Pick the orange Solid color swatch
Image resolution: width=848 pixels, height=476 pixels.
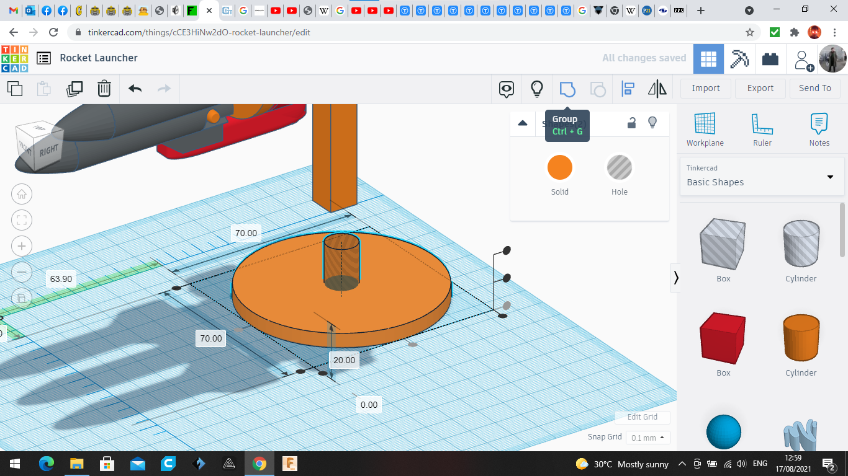[x=559, y=168]
